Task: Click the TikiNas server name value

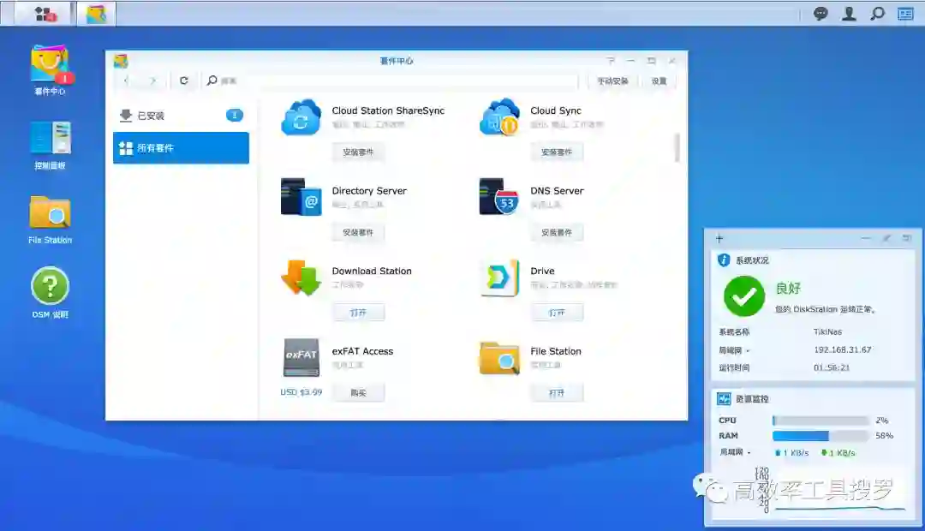Action: pyautogui.click(x=827, y=331)
